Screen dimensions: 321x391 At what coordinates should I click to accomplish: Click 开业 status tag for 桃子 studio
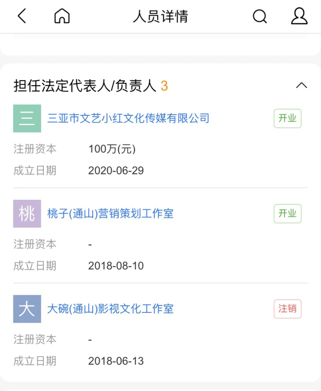[x=288, y=214]
